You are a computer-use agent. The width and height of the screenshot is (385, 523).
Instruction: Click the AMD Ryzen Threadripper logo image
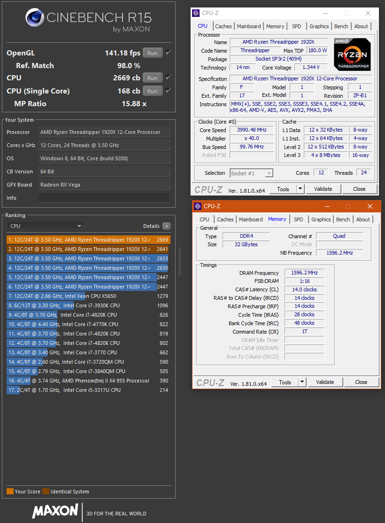pos(352,55)
